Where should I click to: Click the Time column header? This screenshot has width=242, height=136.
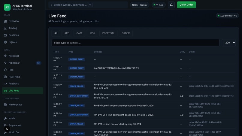56,52
